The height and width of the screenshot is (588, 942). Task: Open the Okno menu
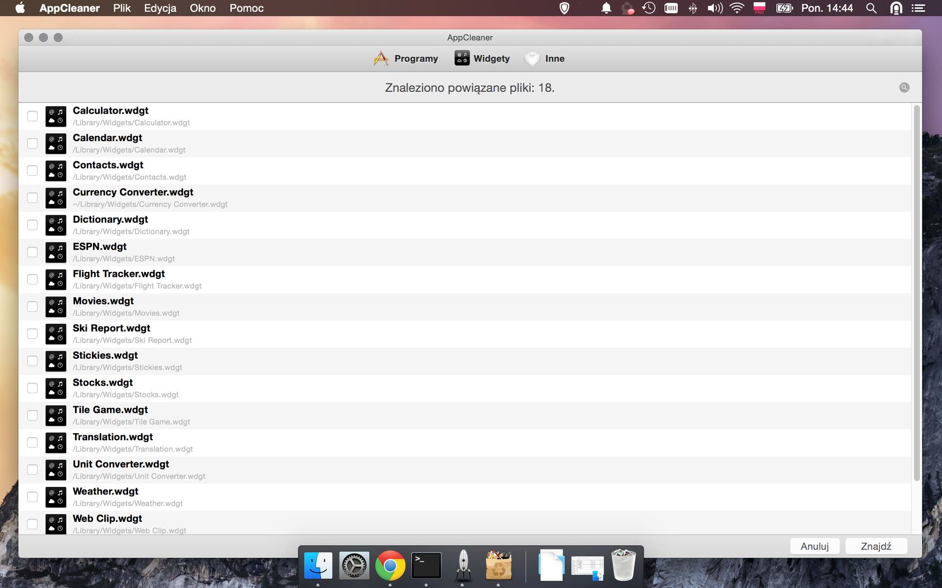[x=203, y=8]
